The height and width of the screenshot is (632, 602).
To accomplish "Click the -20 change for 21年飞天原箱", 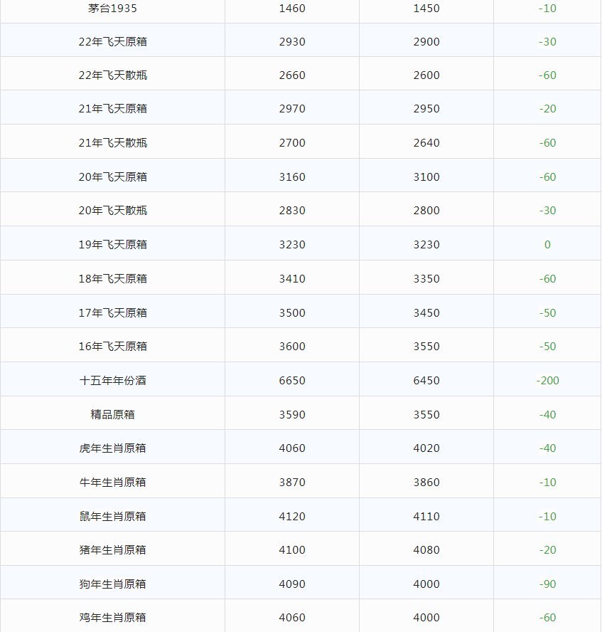I will pyautogui.click(x=548, y=109).
